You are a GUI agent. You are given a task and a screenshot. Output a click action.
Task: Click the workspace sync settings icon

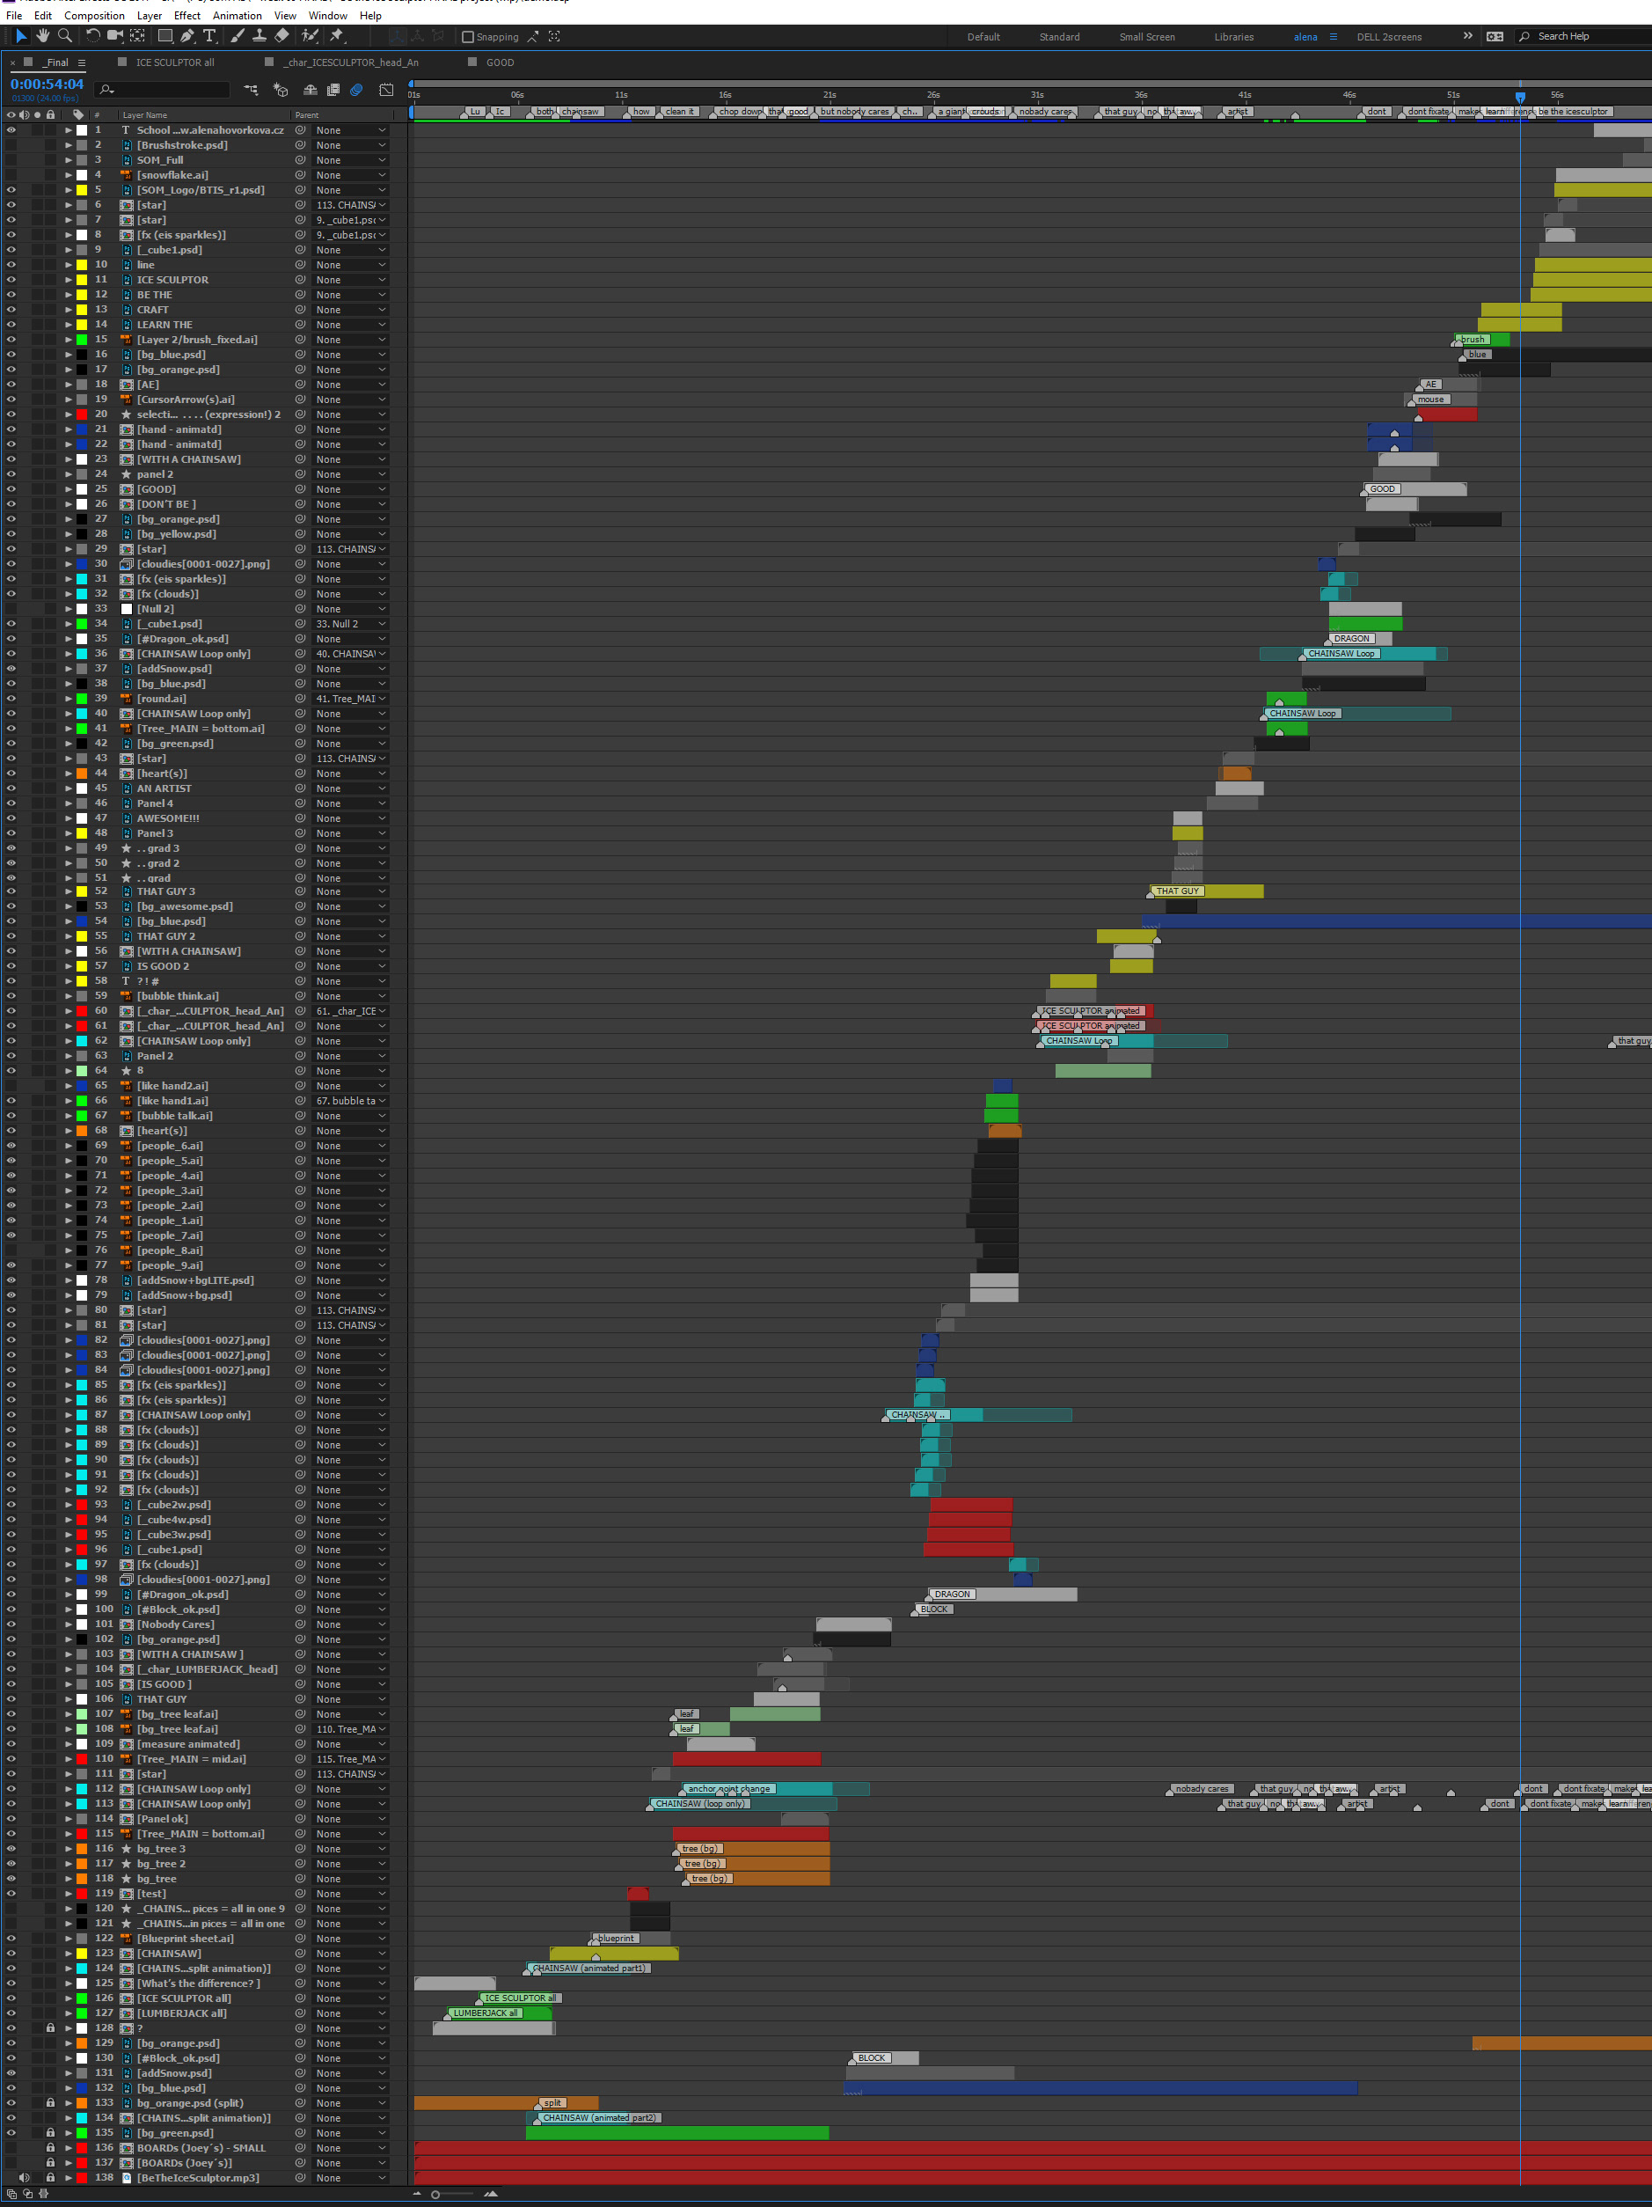[1495, 37]
